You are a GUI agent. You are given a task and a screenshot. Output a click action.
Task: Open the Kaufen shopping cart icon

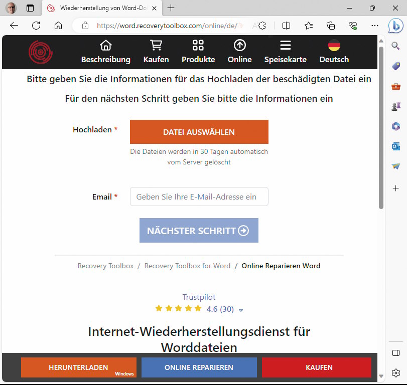156,45
